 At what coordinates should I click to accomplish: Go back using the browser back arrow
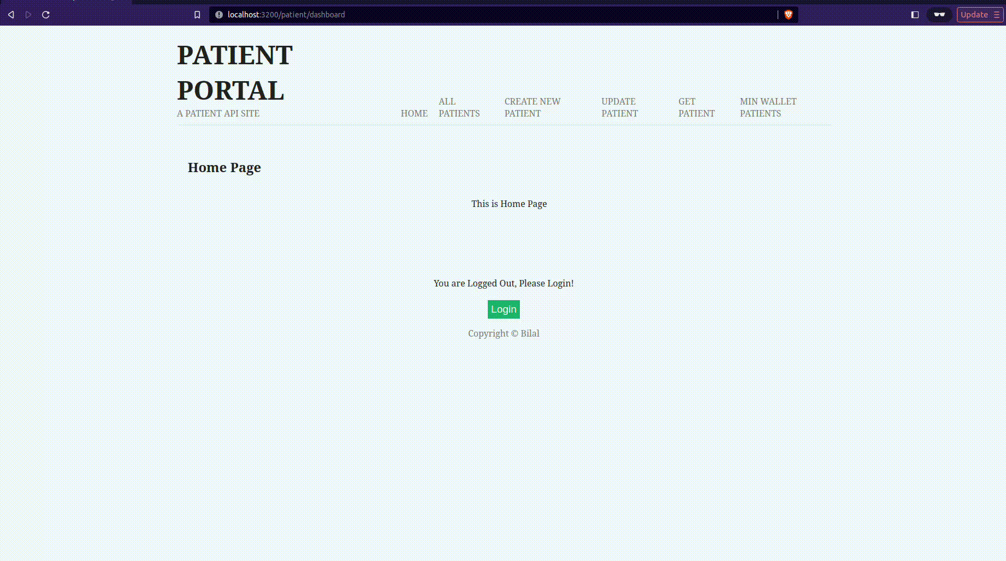[11, 15]
